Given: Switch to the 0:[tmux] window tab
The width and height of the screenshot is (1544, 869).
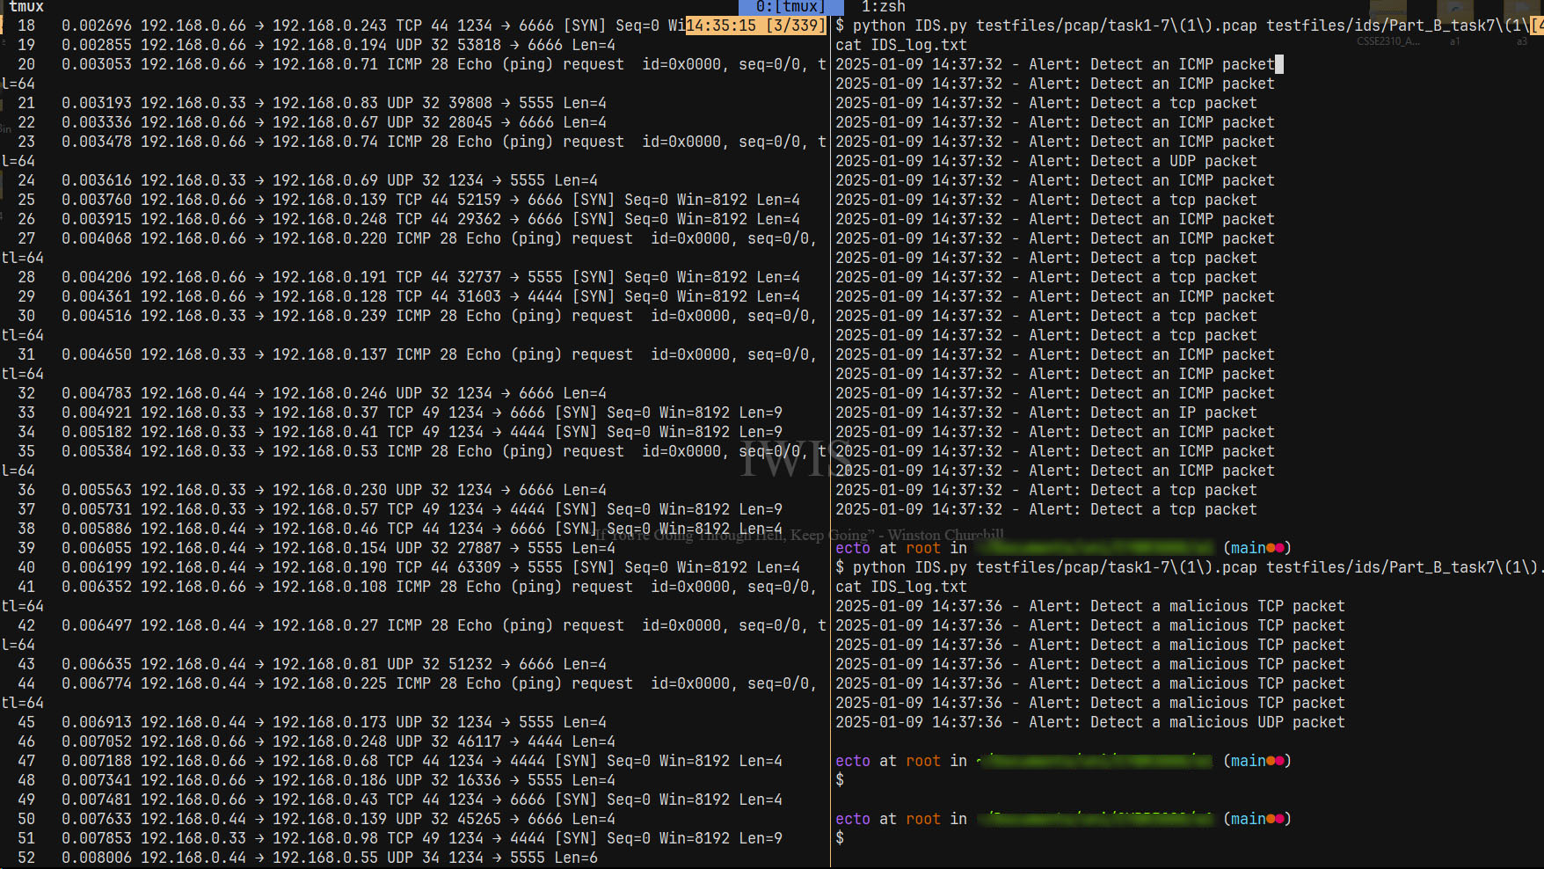Looking at the screenshot, I should 789,7.
